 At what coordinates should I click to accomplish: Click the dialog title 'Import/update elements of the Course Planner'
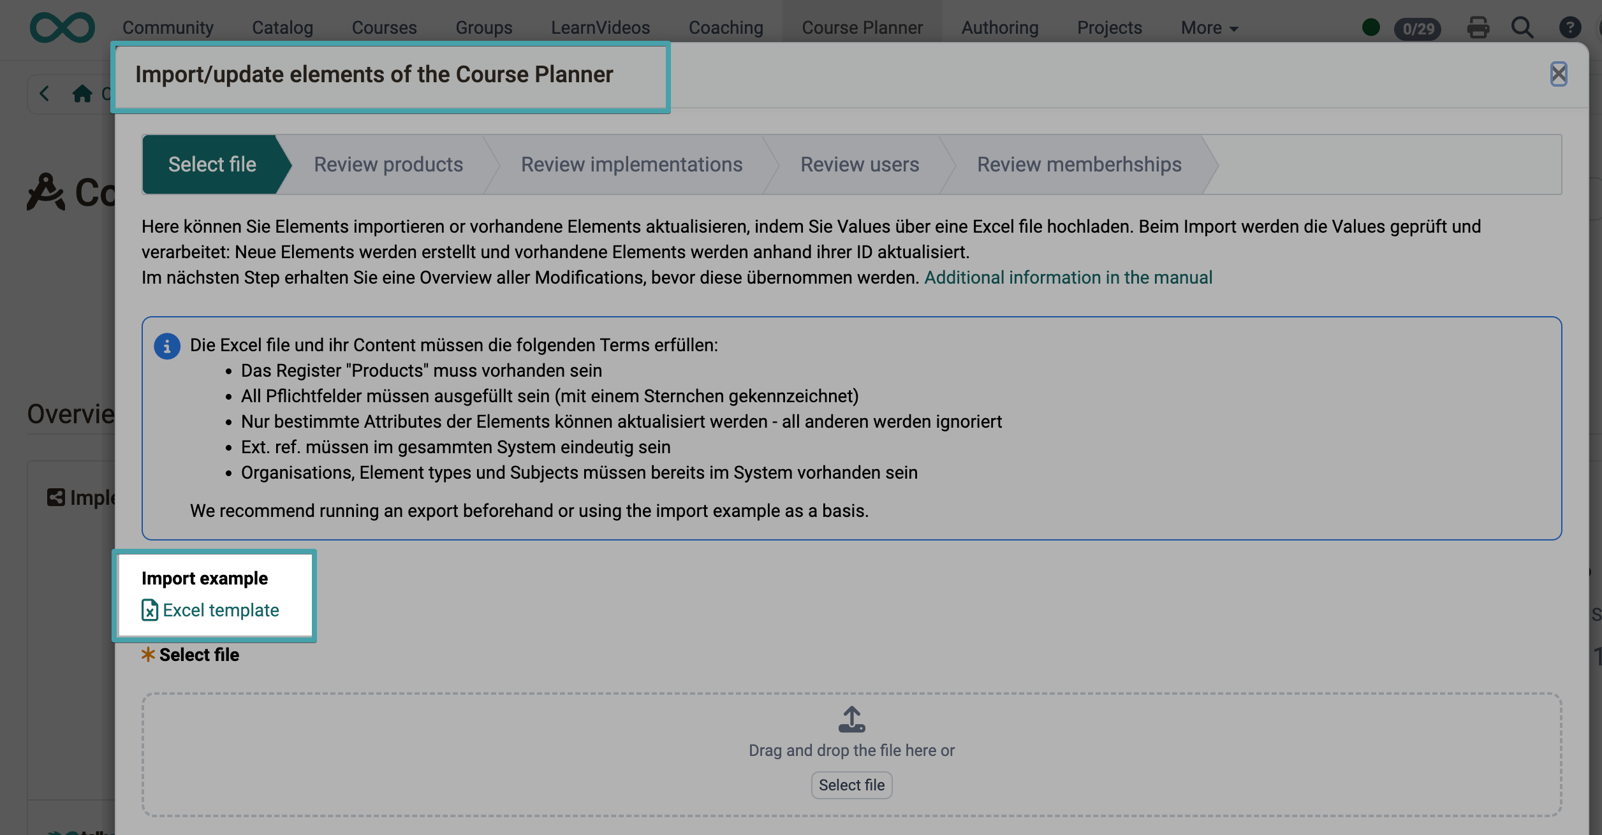point(374,75)
